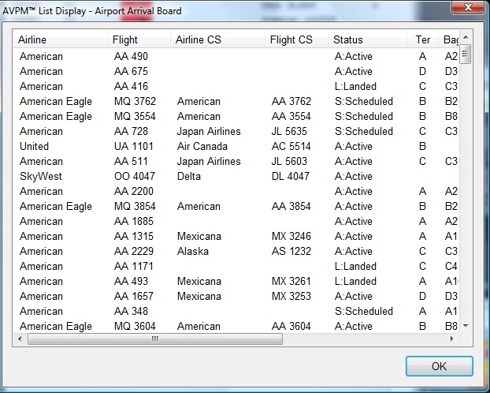
Task: Click the vertical scrollbar thumb
Action: pos(466,54)
